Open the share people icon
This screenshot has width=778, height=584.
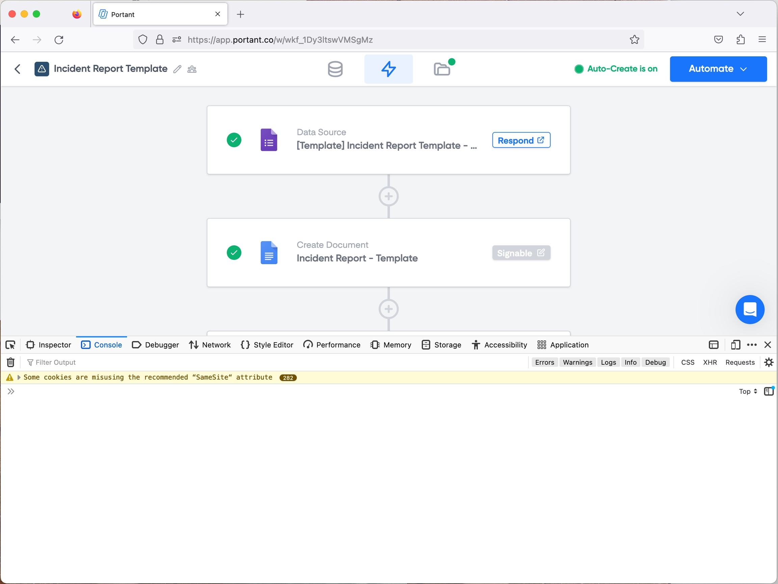192,69
